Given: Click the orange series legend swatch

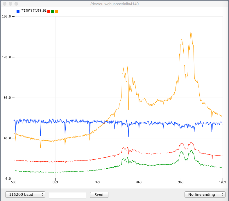Looking at the screenshot, I should tap(56, 11).
